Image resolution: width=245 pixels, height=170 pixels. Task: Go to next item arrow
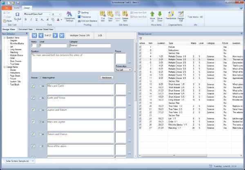tap(55, 36)
